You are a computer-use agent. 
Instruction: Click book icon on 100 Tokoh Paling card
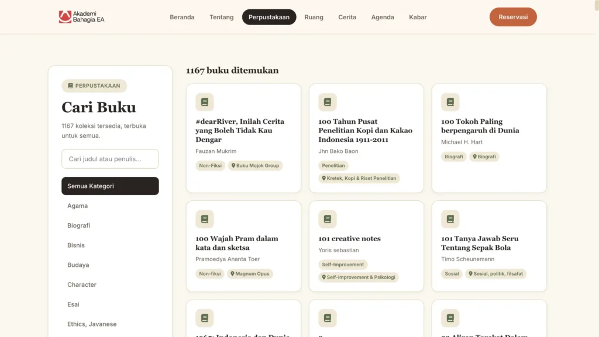click(x=450, y=102)
